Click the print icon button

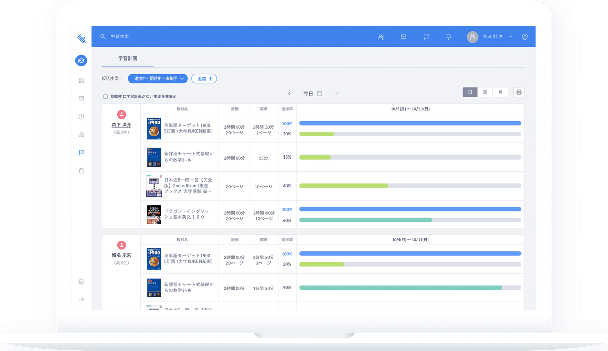pyautogui.click(x=519, y=92)
